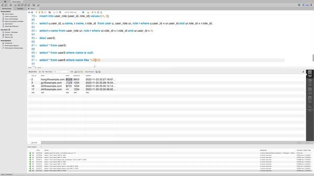The height and width of the screenshot is (176, 314).
Task: Open SQL script in main toolbar
Action: coord(6,5)
